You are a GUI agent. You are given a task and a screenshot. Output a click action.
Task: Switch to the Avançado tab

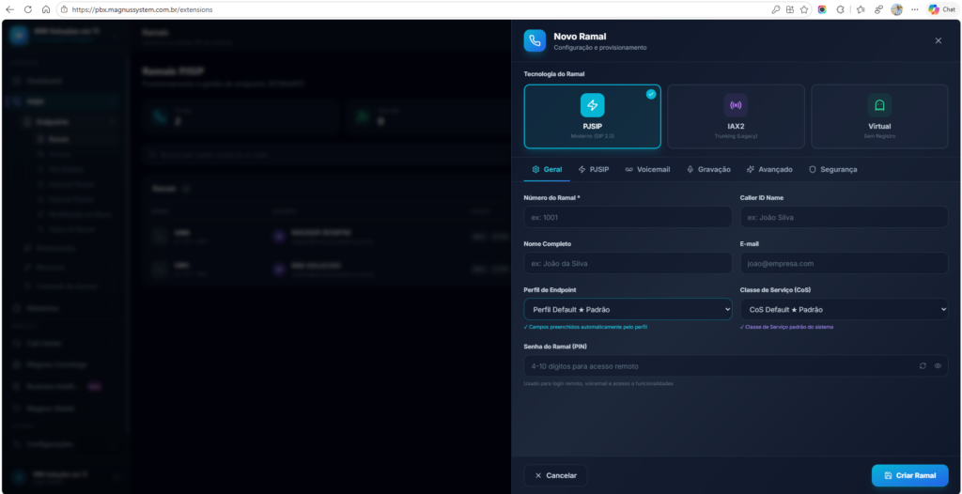point(769,169)
